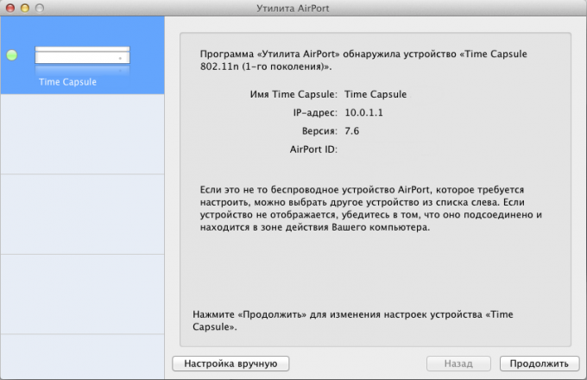The width and height of the screenshot is (587, 380).
Task: Click the "IP-адрес:" label
Action: pos(315,112)
